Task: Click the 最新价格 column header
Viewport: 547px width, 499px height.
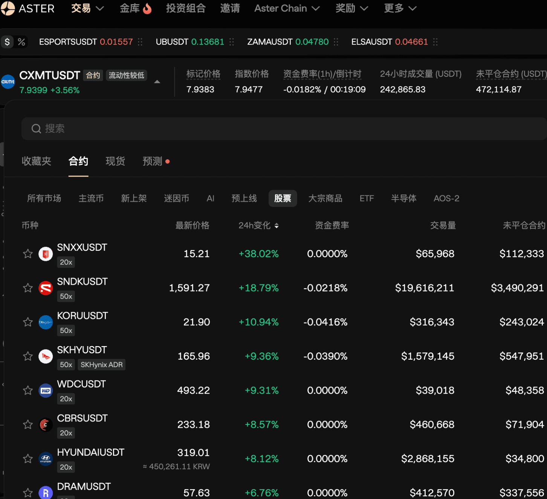Action: pyautogui.click(x=193, y=226)
